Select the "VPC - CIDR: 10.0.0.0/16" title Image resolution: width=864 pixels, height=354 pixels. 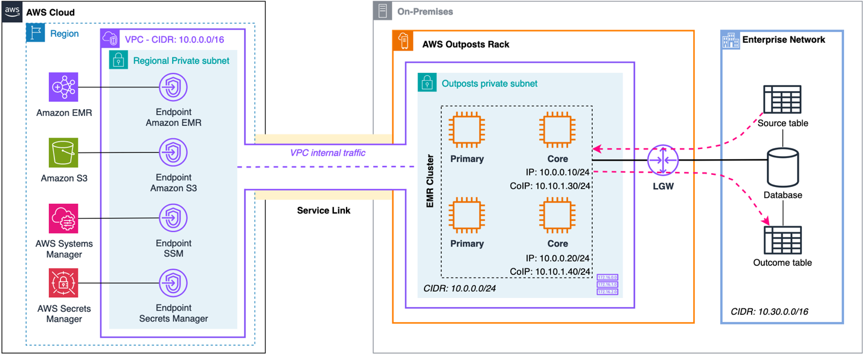click(175, 39)
